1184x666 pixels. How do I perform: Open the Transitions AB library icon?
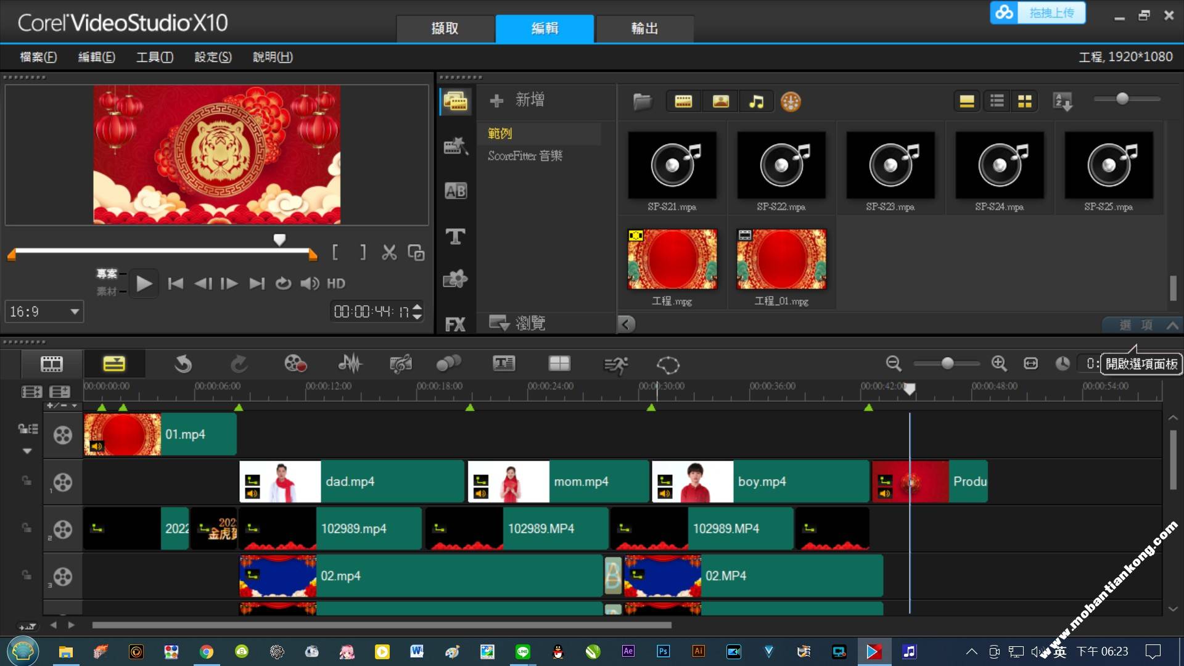pos(456,191)
